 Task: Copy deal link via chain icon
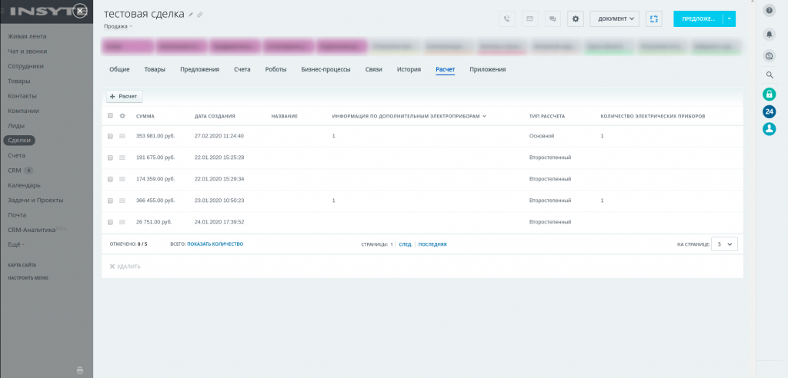[x=200, y=15]
